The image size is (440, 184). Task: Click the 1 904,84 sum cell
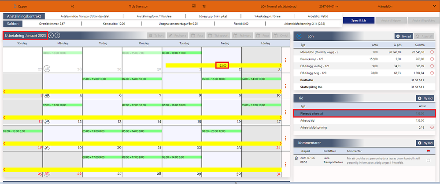coord(418,73)
